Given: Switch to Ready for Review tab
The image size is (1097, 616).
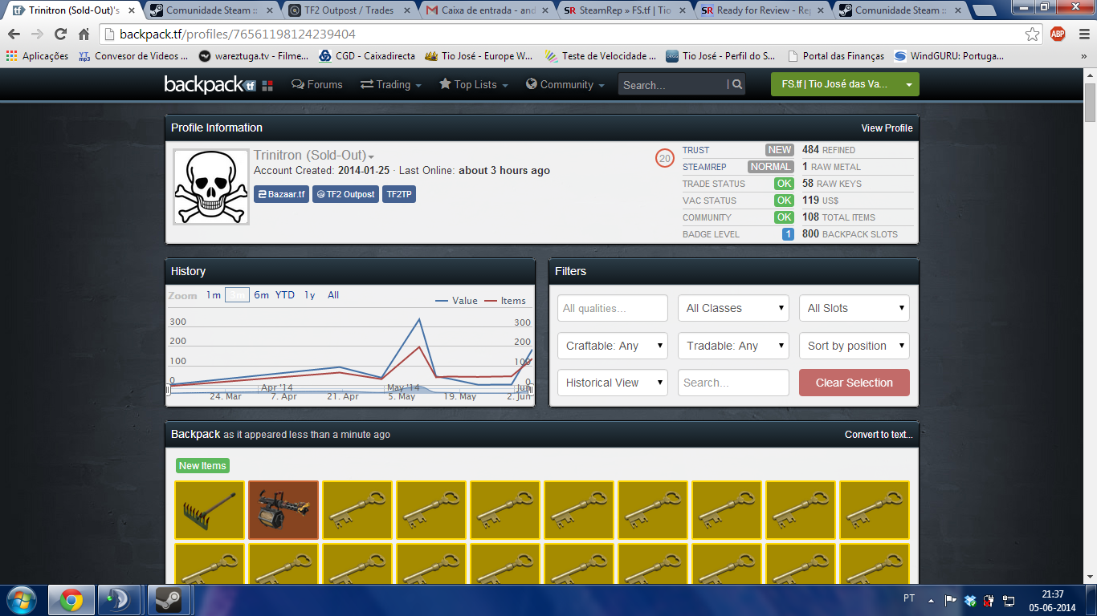Looking at the screenshot, I should (763, 10).
